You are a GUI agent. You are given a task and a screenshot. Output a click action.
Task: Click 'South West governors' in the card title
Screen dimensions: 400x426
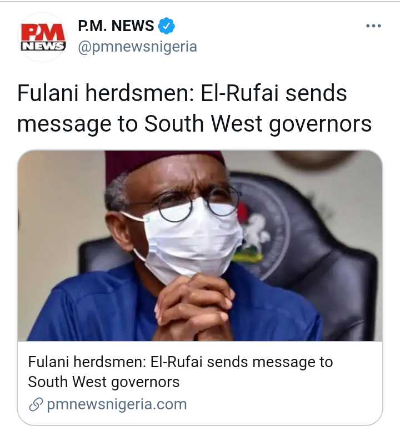103,382
